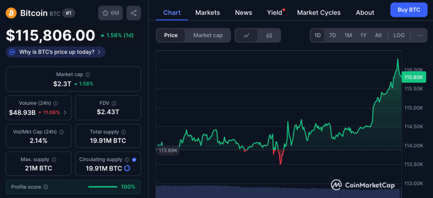The image size is (433, 198).
Task: Expand "Why is BTC's price up today?"
Action: point(55,52)
